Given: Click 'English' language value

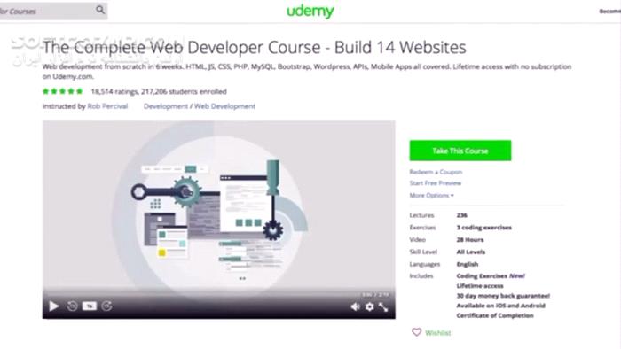Looking at the screenshot, I should (468, 265).
